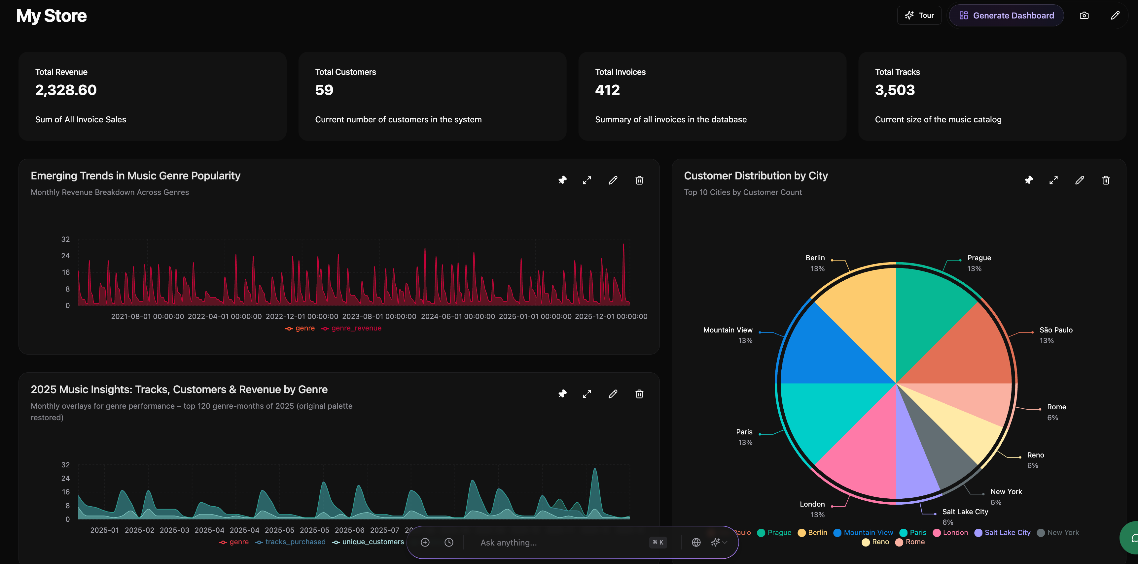
Task: Click the plus icon in the ask bar
Action: 425,542
